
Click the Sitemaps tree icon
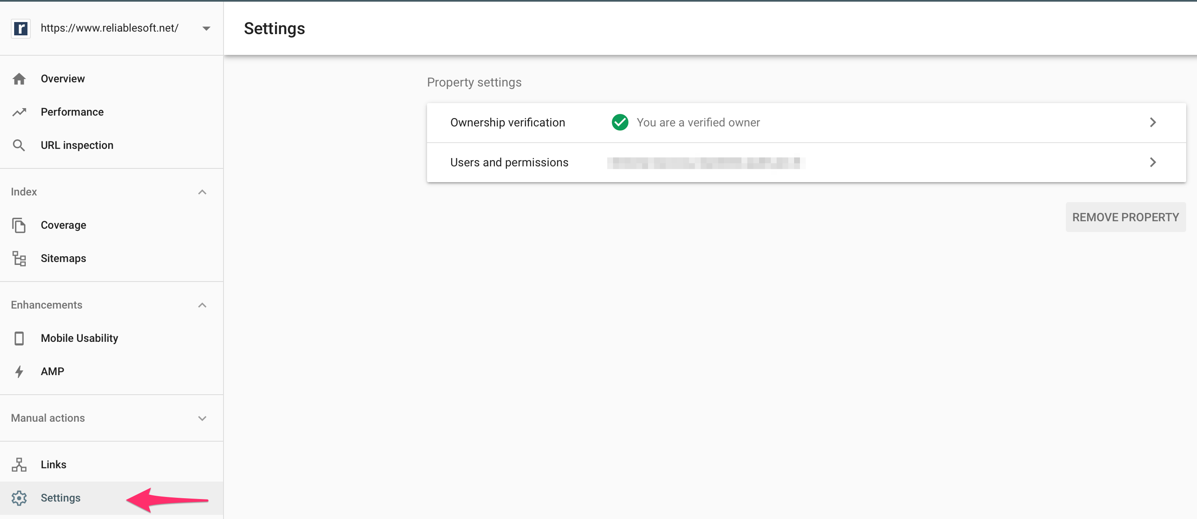coord(19,259)
